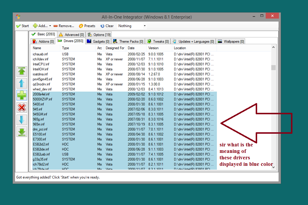The width and height of the screenshot is (308, 205).
Task: Open the Gadgets [0] tab
Action: (x=98, y=41)
